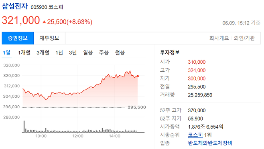Select the 1일 chart period

pyautogui.click(x=6, y=52)
